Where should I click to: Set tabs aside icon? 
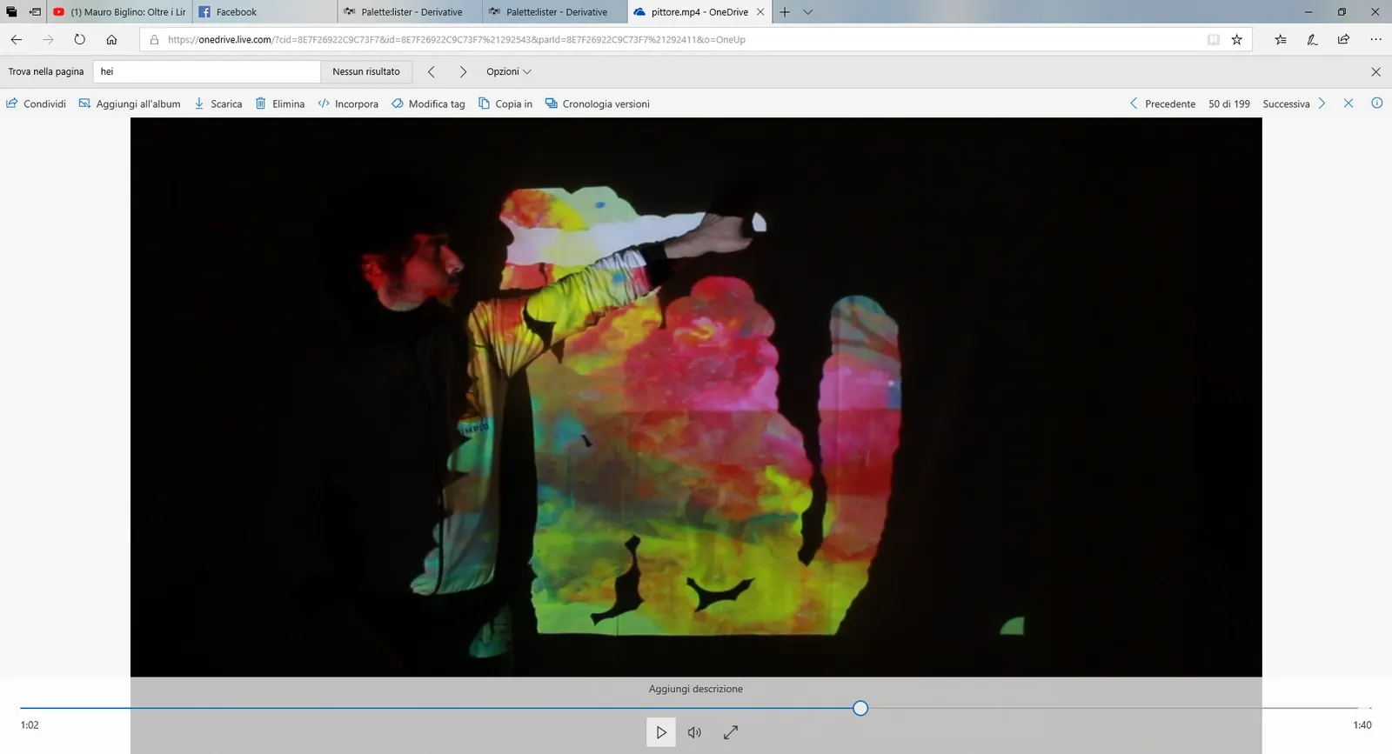[x=35, y=12]
